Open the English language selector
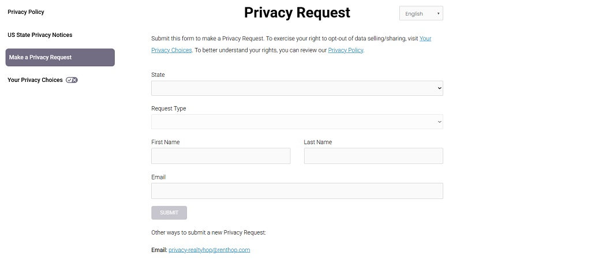The image size is (591, 263). coord(421,13)
